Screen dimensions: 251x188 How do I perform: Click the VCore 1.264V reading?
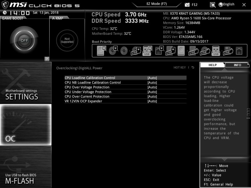(174, 27)
